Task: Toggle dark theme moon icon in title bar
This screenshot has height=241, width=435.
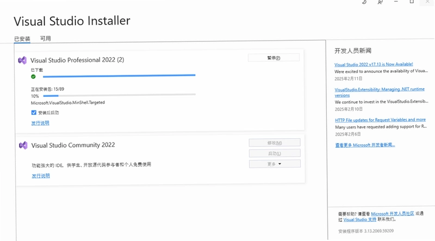Action: [x=364, y=2]
